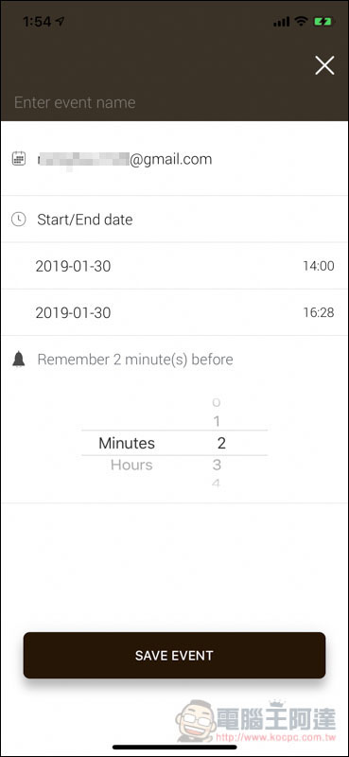
Task: Tap the SAVE EVENT button
Action: tap(174, 655)
